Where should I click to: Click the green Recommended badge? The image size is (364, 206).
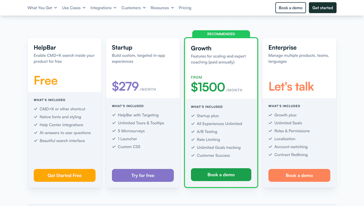pos(221,34)
